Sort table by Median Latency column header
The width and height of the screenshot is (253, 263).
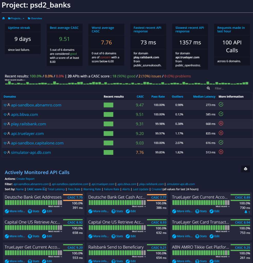pyautogui.click(x=204, y=97)
